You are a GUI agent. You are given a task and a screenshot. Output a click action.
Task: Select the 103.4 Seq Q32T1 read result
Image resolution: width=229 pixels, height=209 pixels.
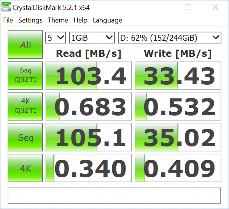[89, 75]
